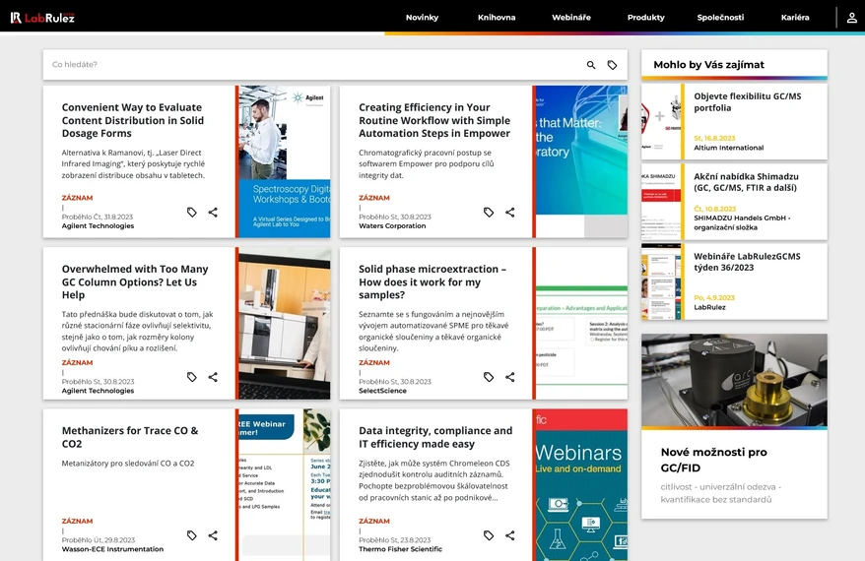This screenshot has height=561, width=865.
Task: Click ZÁZNAM label on Data integrity card
Action: point(374,521)
